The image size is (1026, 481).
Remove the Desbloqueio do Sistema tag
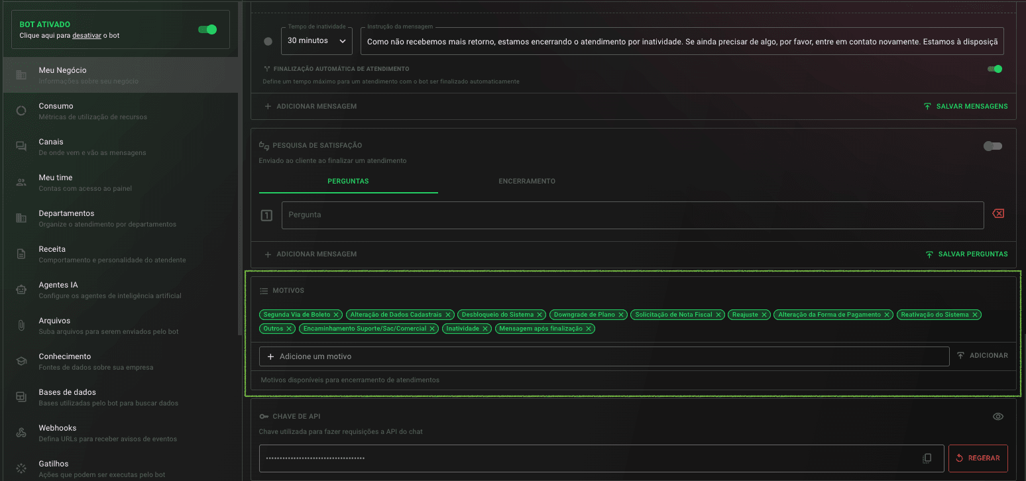point(540,315)
